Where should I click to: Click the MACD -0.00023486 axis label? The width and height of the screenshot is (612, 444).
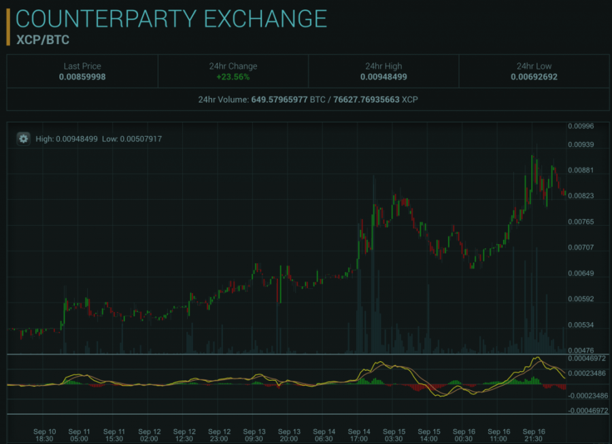(588, 396)
